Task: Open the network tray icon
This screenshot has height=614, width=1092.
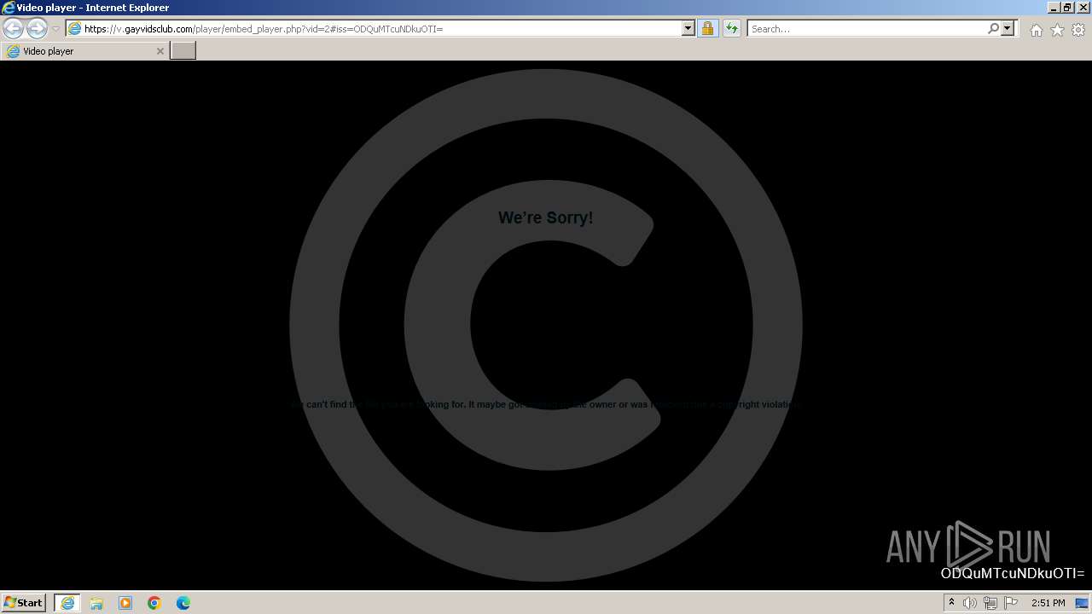Action: tap(990, 603)
